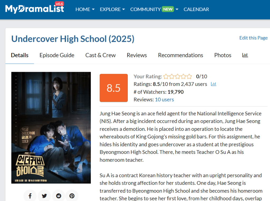The image size is (270, 201).
Task: Share via the Twitter bird icon
Action: (44, 196)
